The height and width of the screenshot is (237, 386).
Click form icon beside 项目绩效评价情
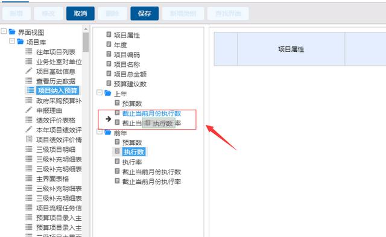tap(29, 139)
